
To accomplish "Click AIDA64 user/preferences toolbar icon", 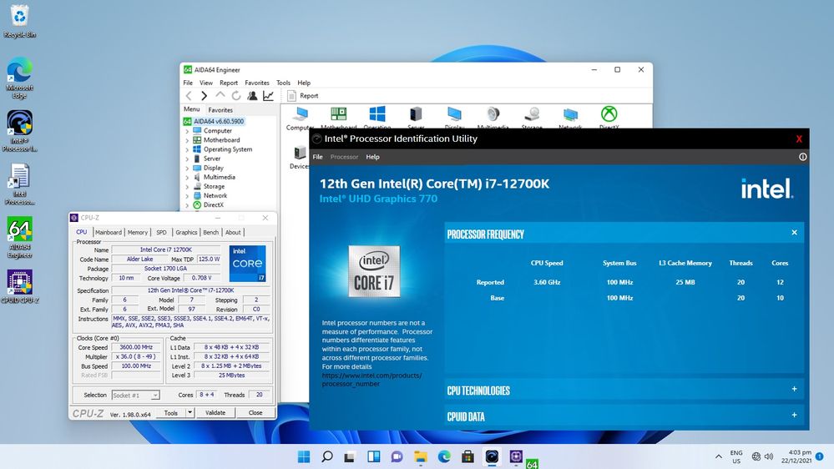I will click(252, 96).
